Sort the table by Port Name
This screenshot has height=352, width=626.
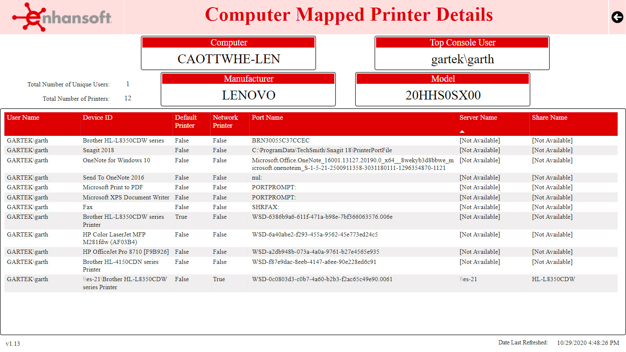tap(266, 117)
